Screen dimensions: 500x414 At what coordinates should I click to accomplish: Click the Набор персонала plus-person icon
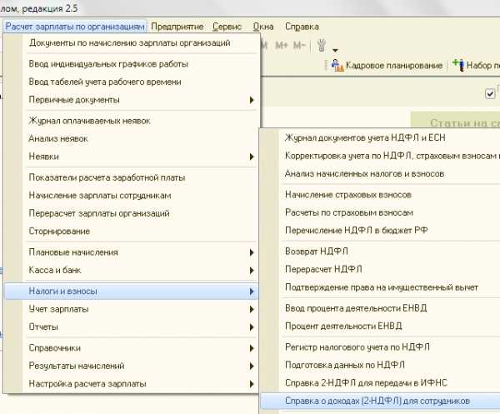(457, 65)
